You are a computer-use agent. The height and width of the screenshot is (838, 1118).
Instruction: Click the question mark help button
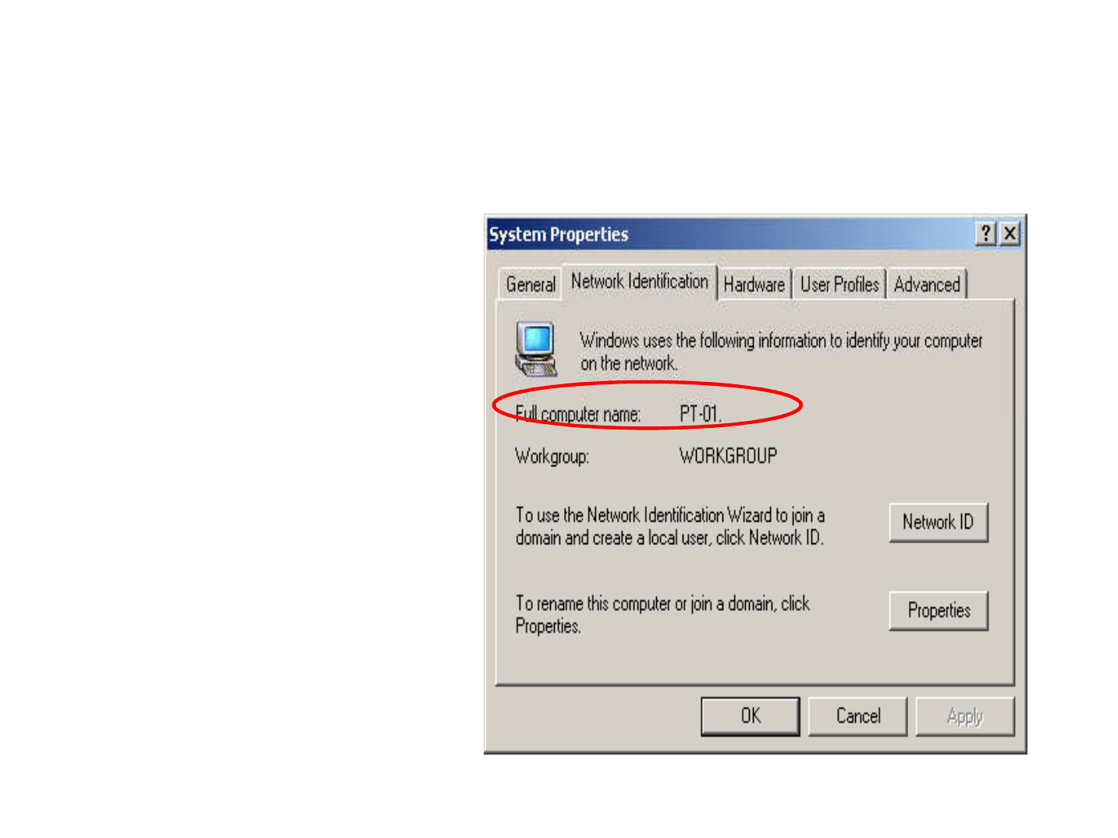[986, 234]
